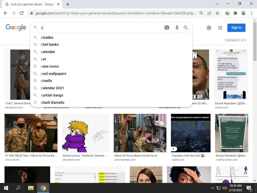Open Minot Air Force Base missile force image

pyautogui.click(x=140, y=133)
